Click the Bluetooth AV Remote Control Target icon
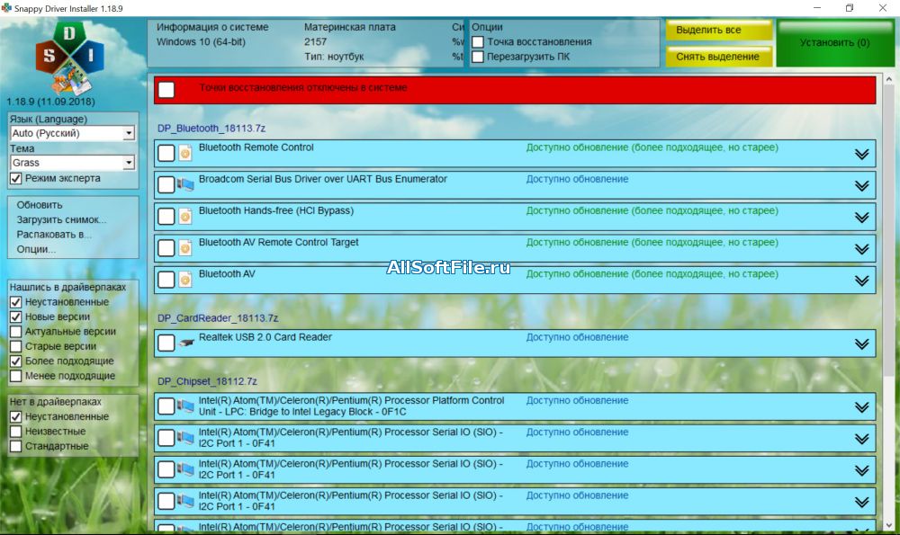The width and height of the screenshot is (900, 535). point(184,247)
